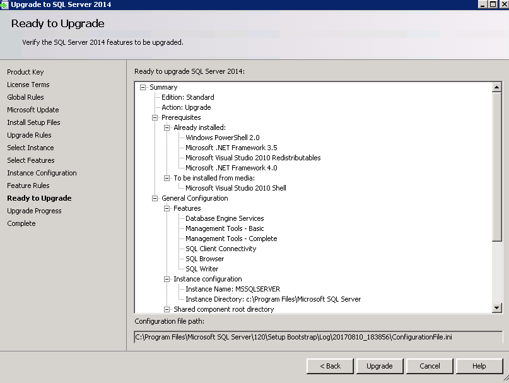Collapse the Summary tree node

click(x=143, y=87)
